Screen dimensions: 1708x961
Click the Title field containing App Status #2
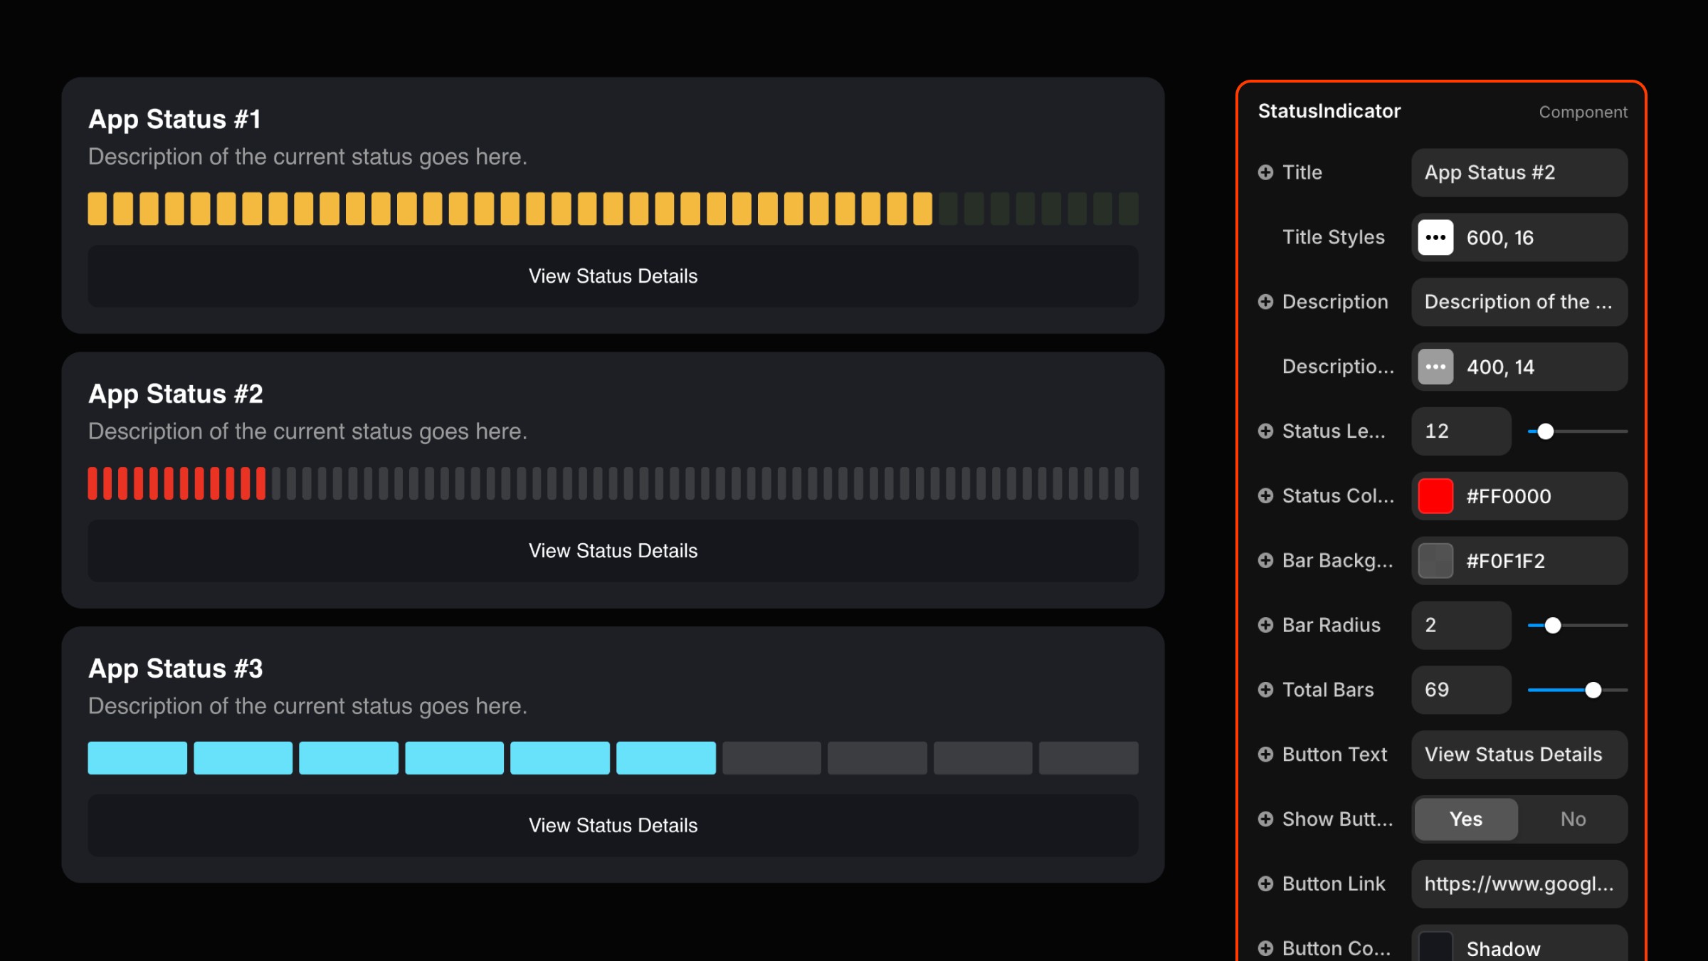(x=1519, y=173)
